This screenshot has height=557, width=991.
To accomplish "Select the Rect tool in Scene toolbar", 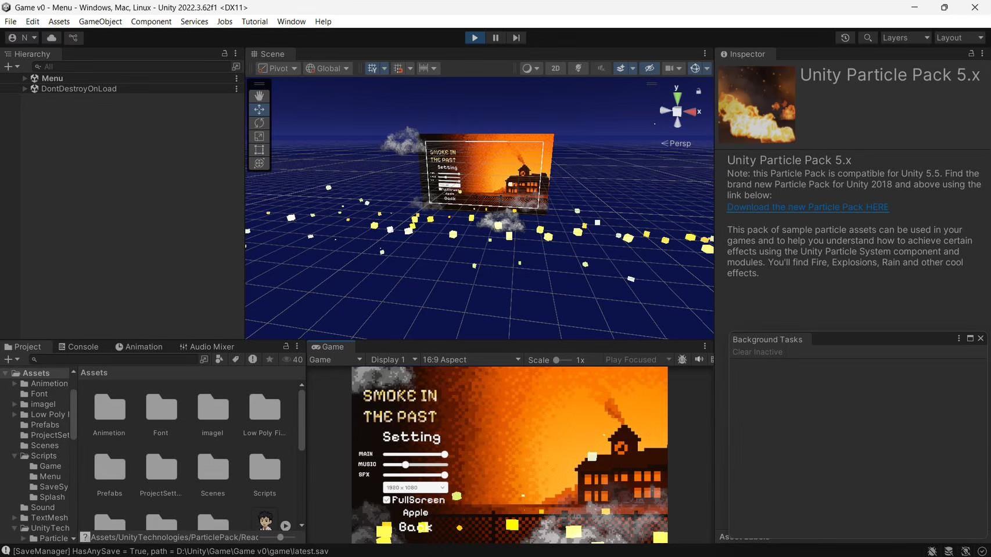I will 259,150.
